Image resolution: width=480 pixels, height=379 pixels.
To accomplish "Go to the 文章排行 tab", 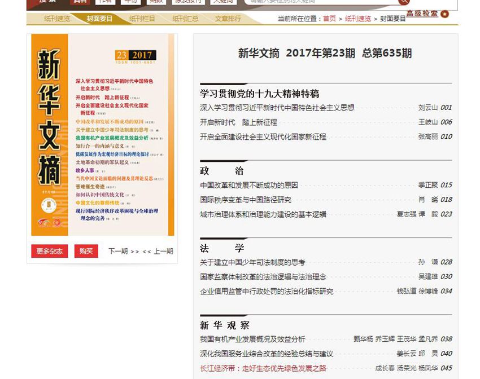I will [228, 19].
